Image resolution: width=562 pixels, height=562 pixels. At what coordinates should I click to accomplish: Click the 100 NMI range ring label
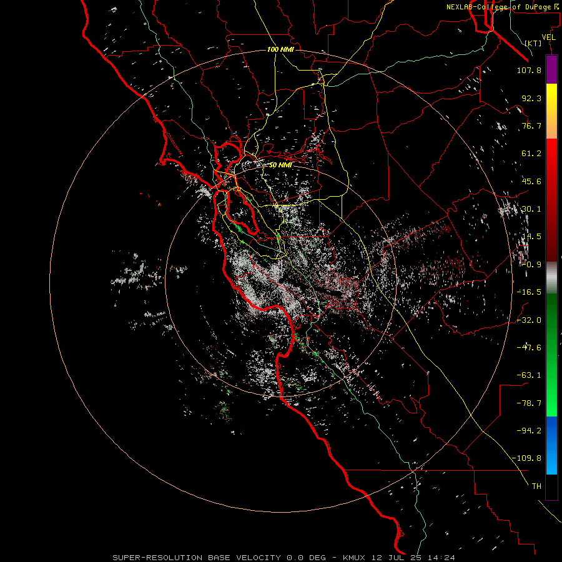tap(280, 49)
